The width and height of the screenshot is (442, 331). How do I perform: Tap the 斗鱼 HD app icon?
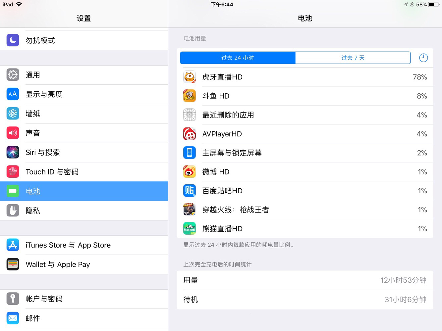click(x=190, y=96)
